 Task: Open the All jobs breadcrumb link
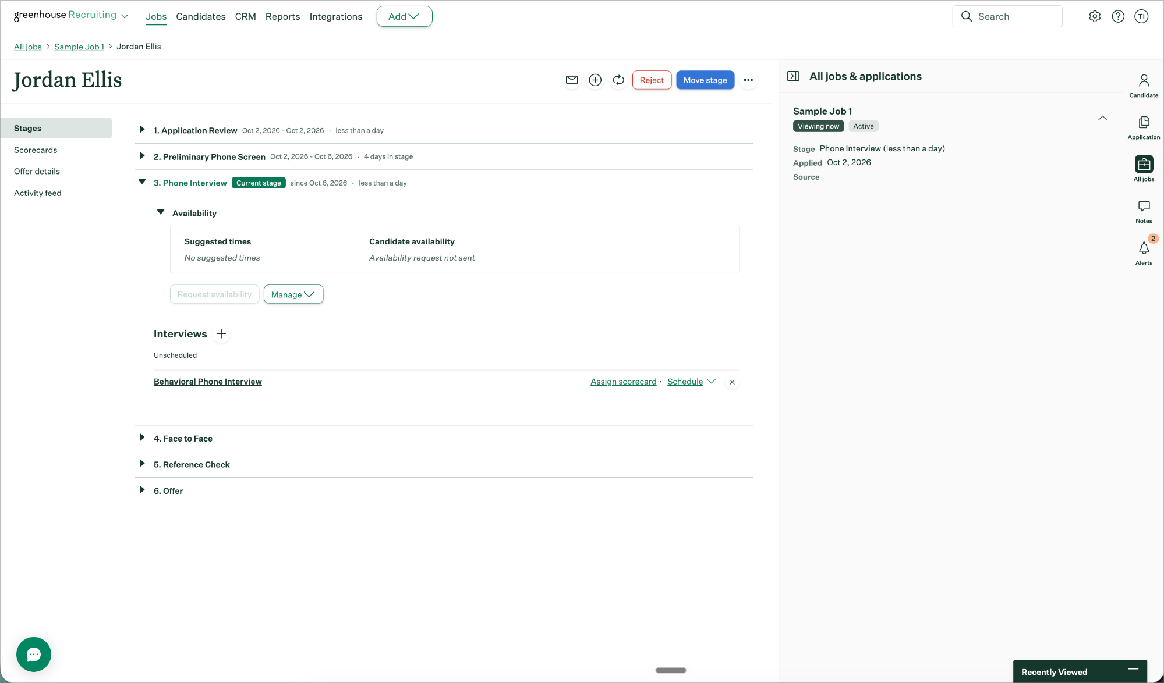pos(28,47)
